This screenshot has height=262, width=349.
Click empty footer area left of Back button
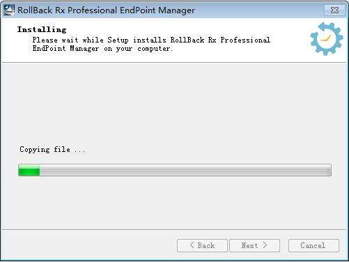tap(88, 245)
